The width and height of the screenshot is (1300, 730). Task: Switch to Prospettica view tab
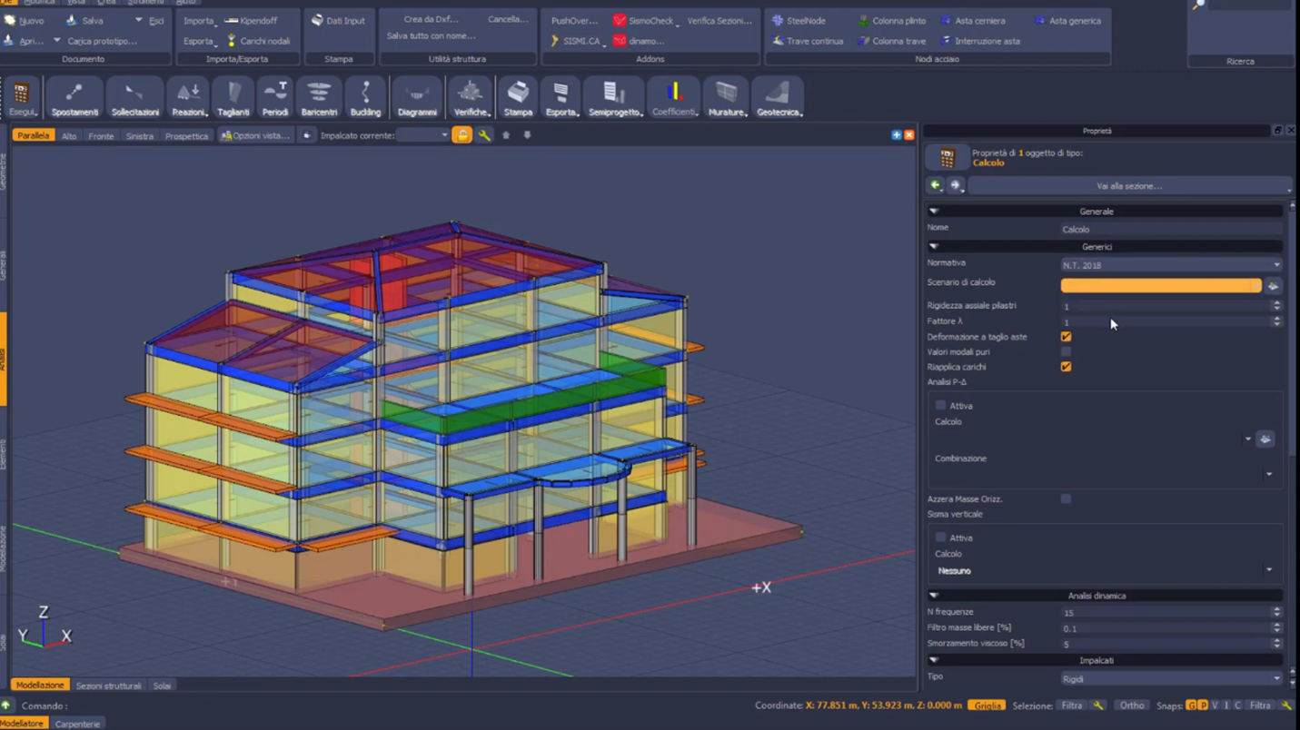(186, 136)
